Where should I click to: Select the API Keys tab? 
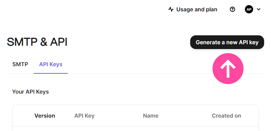(x=51, y=64)
